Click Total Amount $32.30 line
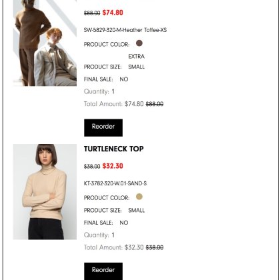Viewport: 280px width, 280px height. (x=124, y=247)
